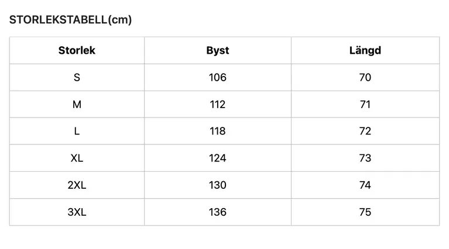This screenshot has width=449, height=249.
Task: Click the 3XL size cell
Action: [x=77, y=212]
